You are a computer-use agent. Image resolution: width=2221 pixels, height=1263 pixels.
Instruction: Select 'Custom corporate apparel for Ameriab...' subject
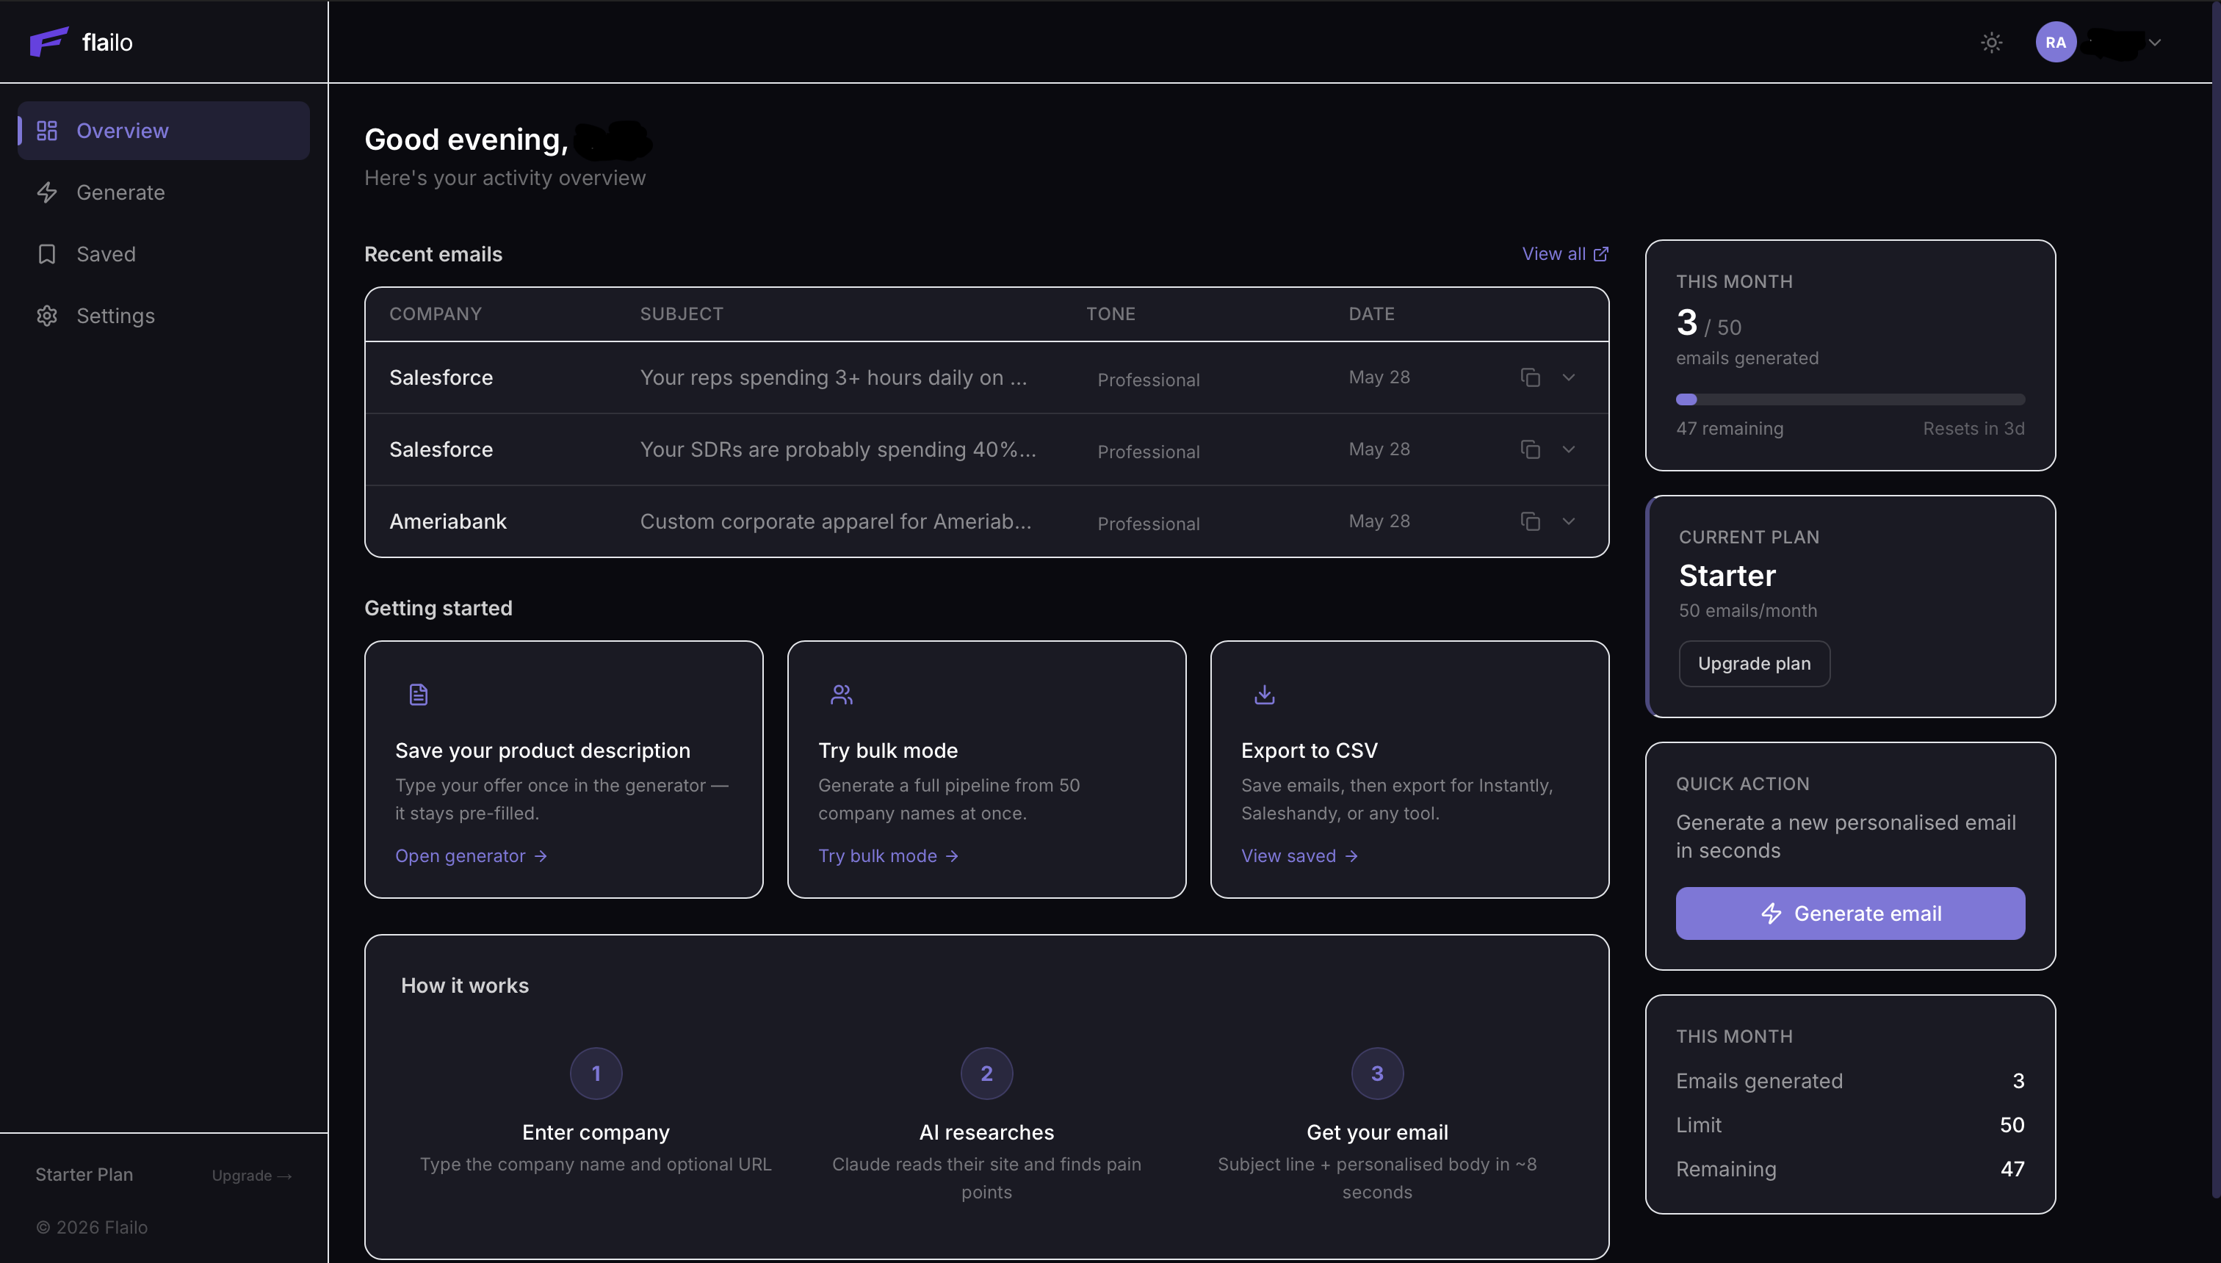pyautogui.click(x=836, y=521)
